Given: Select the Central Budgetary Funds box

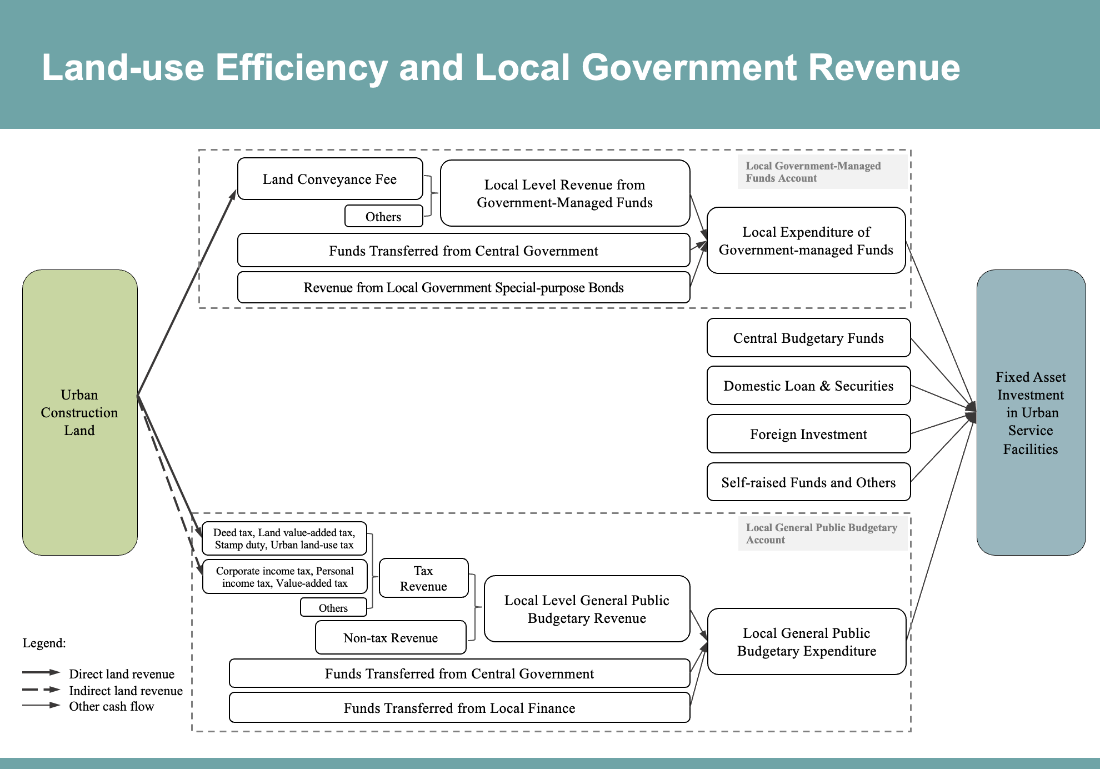Looking at the screenshot, I should tap(809, 338).
